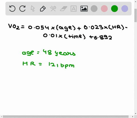Viewport: 137px width, 118px height.
Task: Choose the gray color swatch
Action: (x=94, y=9)
